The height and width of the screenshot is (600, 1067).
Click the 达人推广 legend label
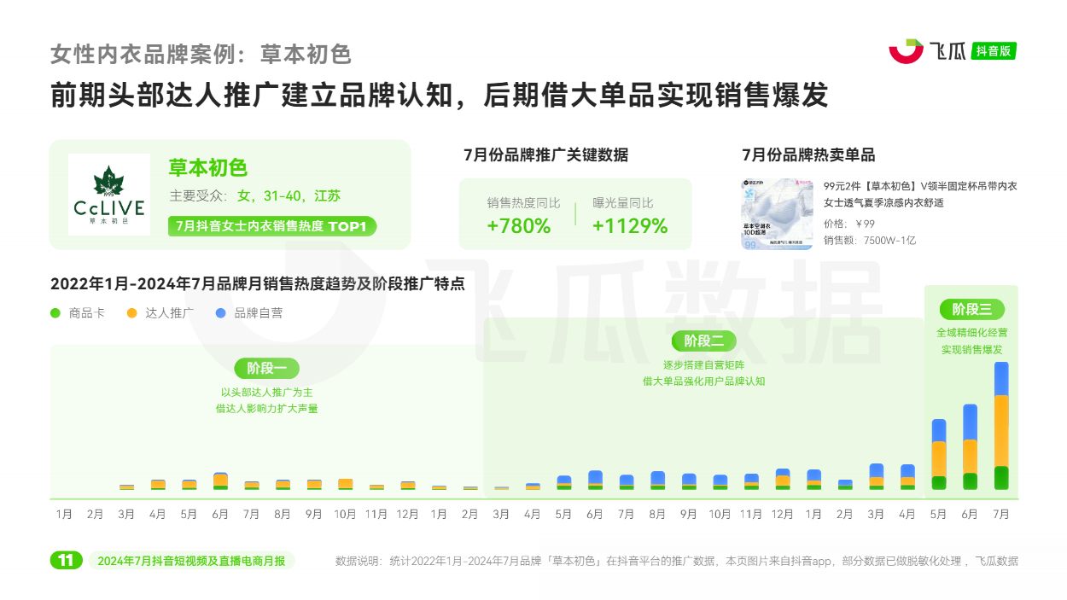coord(169,313)
